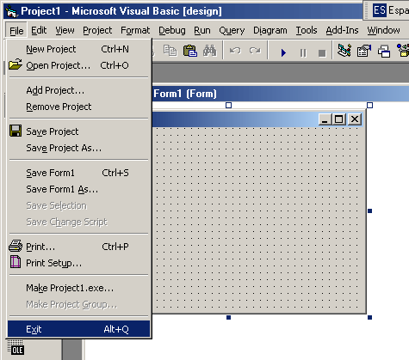The image size is (409, 360).
Task: Click the Redo arrow icon
Action: click(255, 51)
